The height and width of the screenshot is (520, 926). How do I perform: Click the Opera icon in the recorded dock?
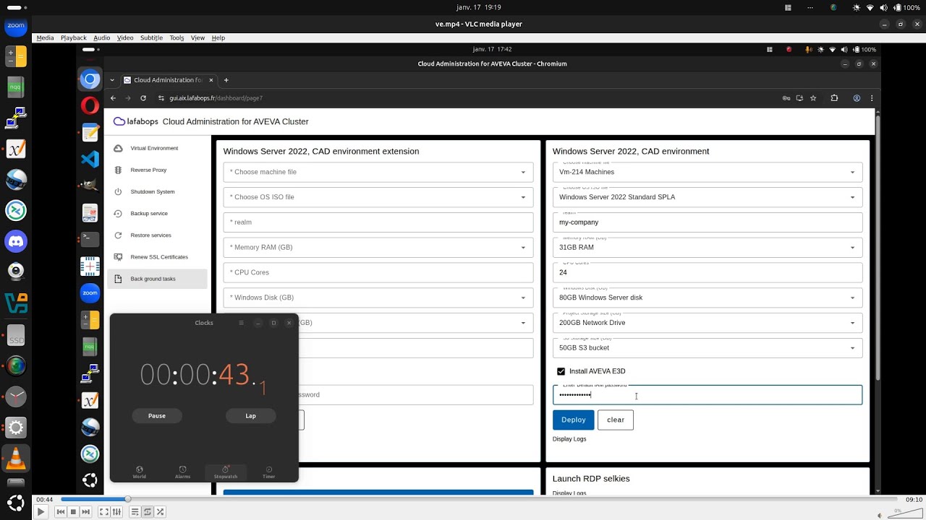click(90, 106)
